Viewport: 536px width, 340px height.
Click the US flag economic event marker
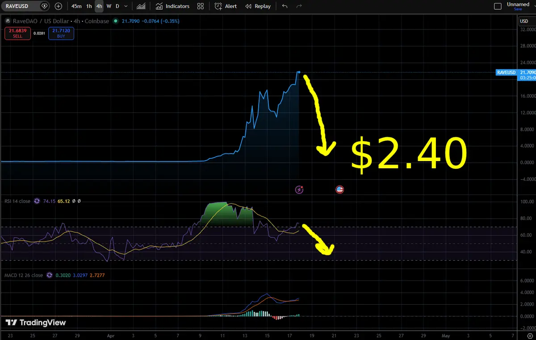339,190
